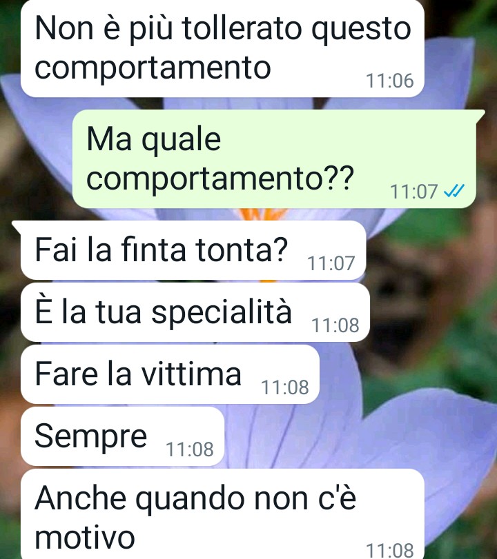Click the 11:08 timestamp beside 'Fare la vittima'
Screen dimensions: 497x559
pos(285,387)
